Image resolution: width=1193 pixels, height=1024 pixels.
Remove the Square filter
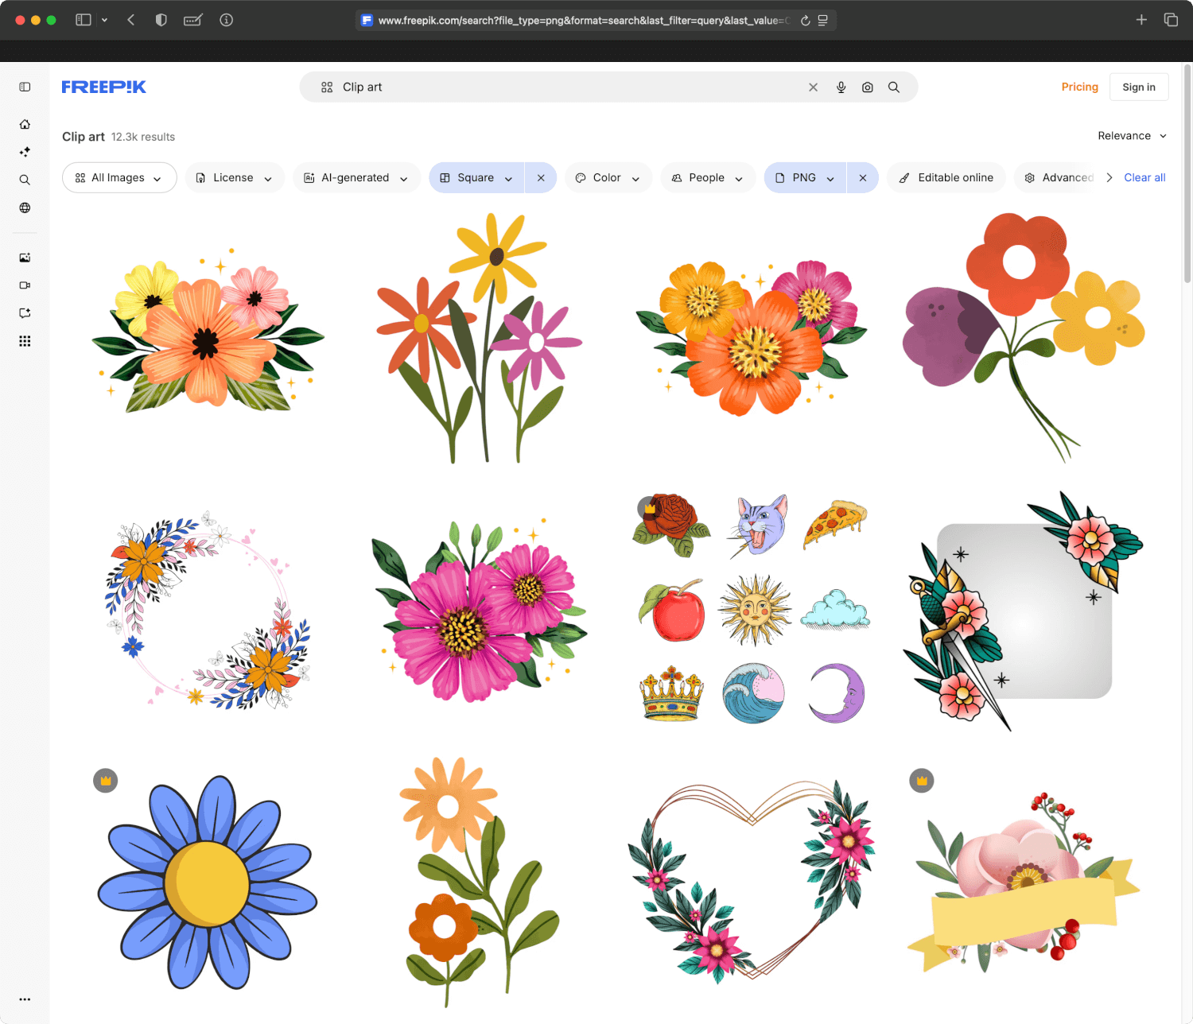tap(541, 177)
